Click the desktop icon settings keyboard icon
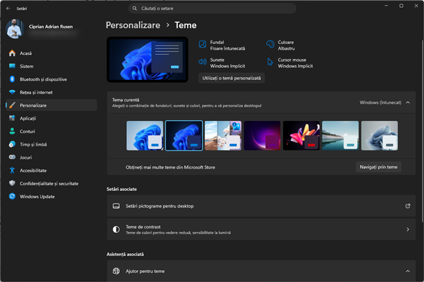 pos(116,206)
